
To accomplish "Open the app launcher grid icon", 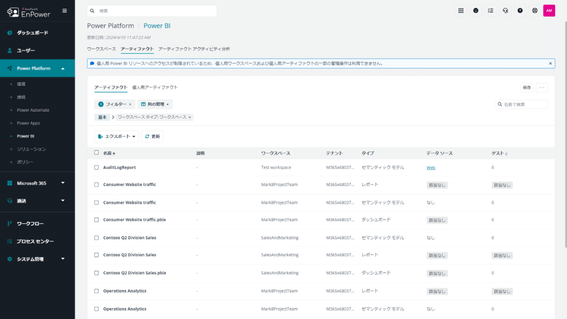I will (461, 11).
